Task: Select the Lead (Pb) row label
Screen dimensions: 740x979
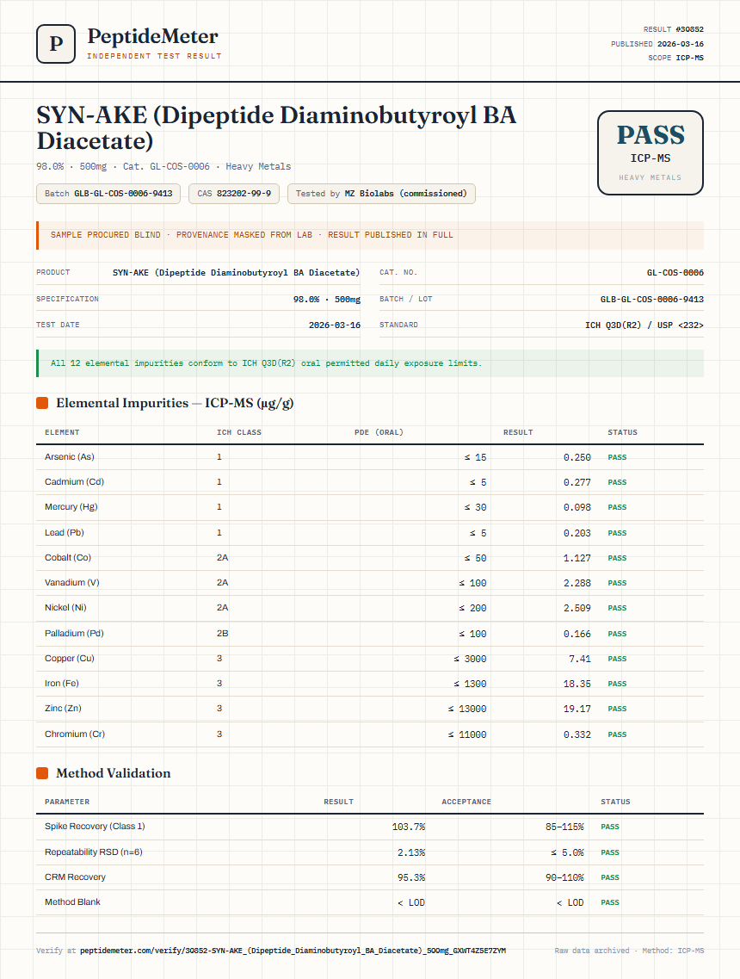Action: [x=65, y=533]
